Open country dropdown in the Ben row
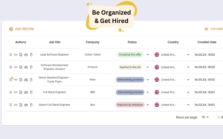Screen dimensions: 223x139 click(x=188, y=105)
